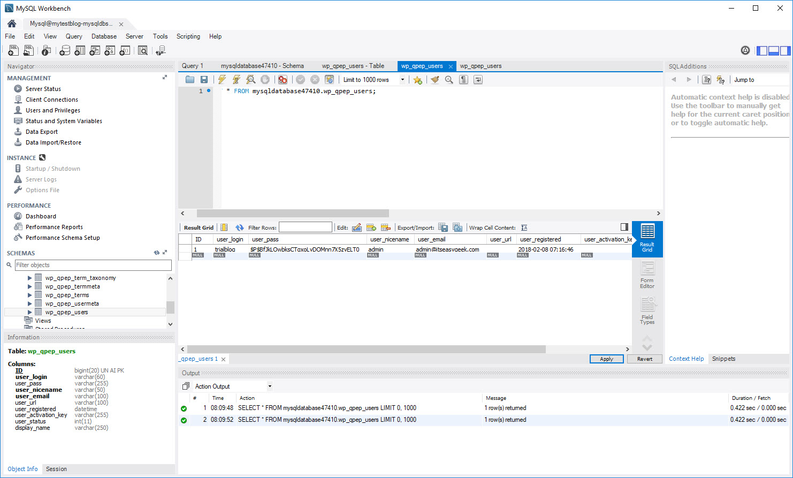Viewport: 793px width, 478px height.
Task: Click the beautify query broom icon
Action: pos(435,79)
